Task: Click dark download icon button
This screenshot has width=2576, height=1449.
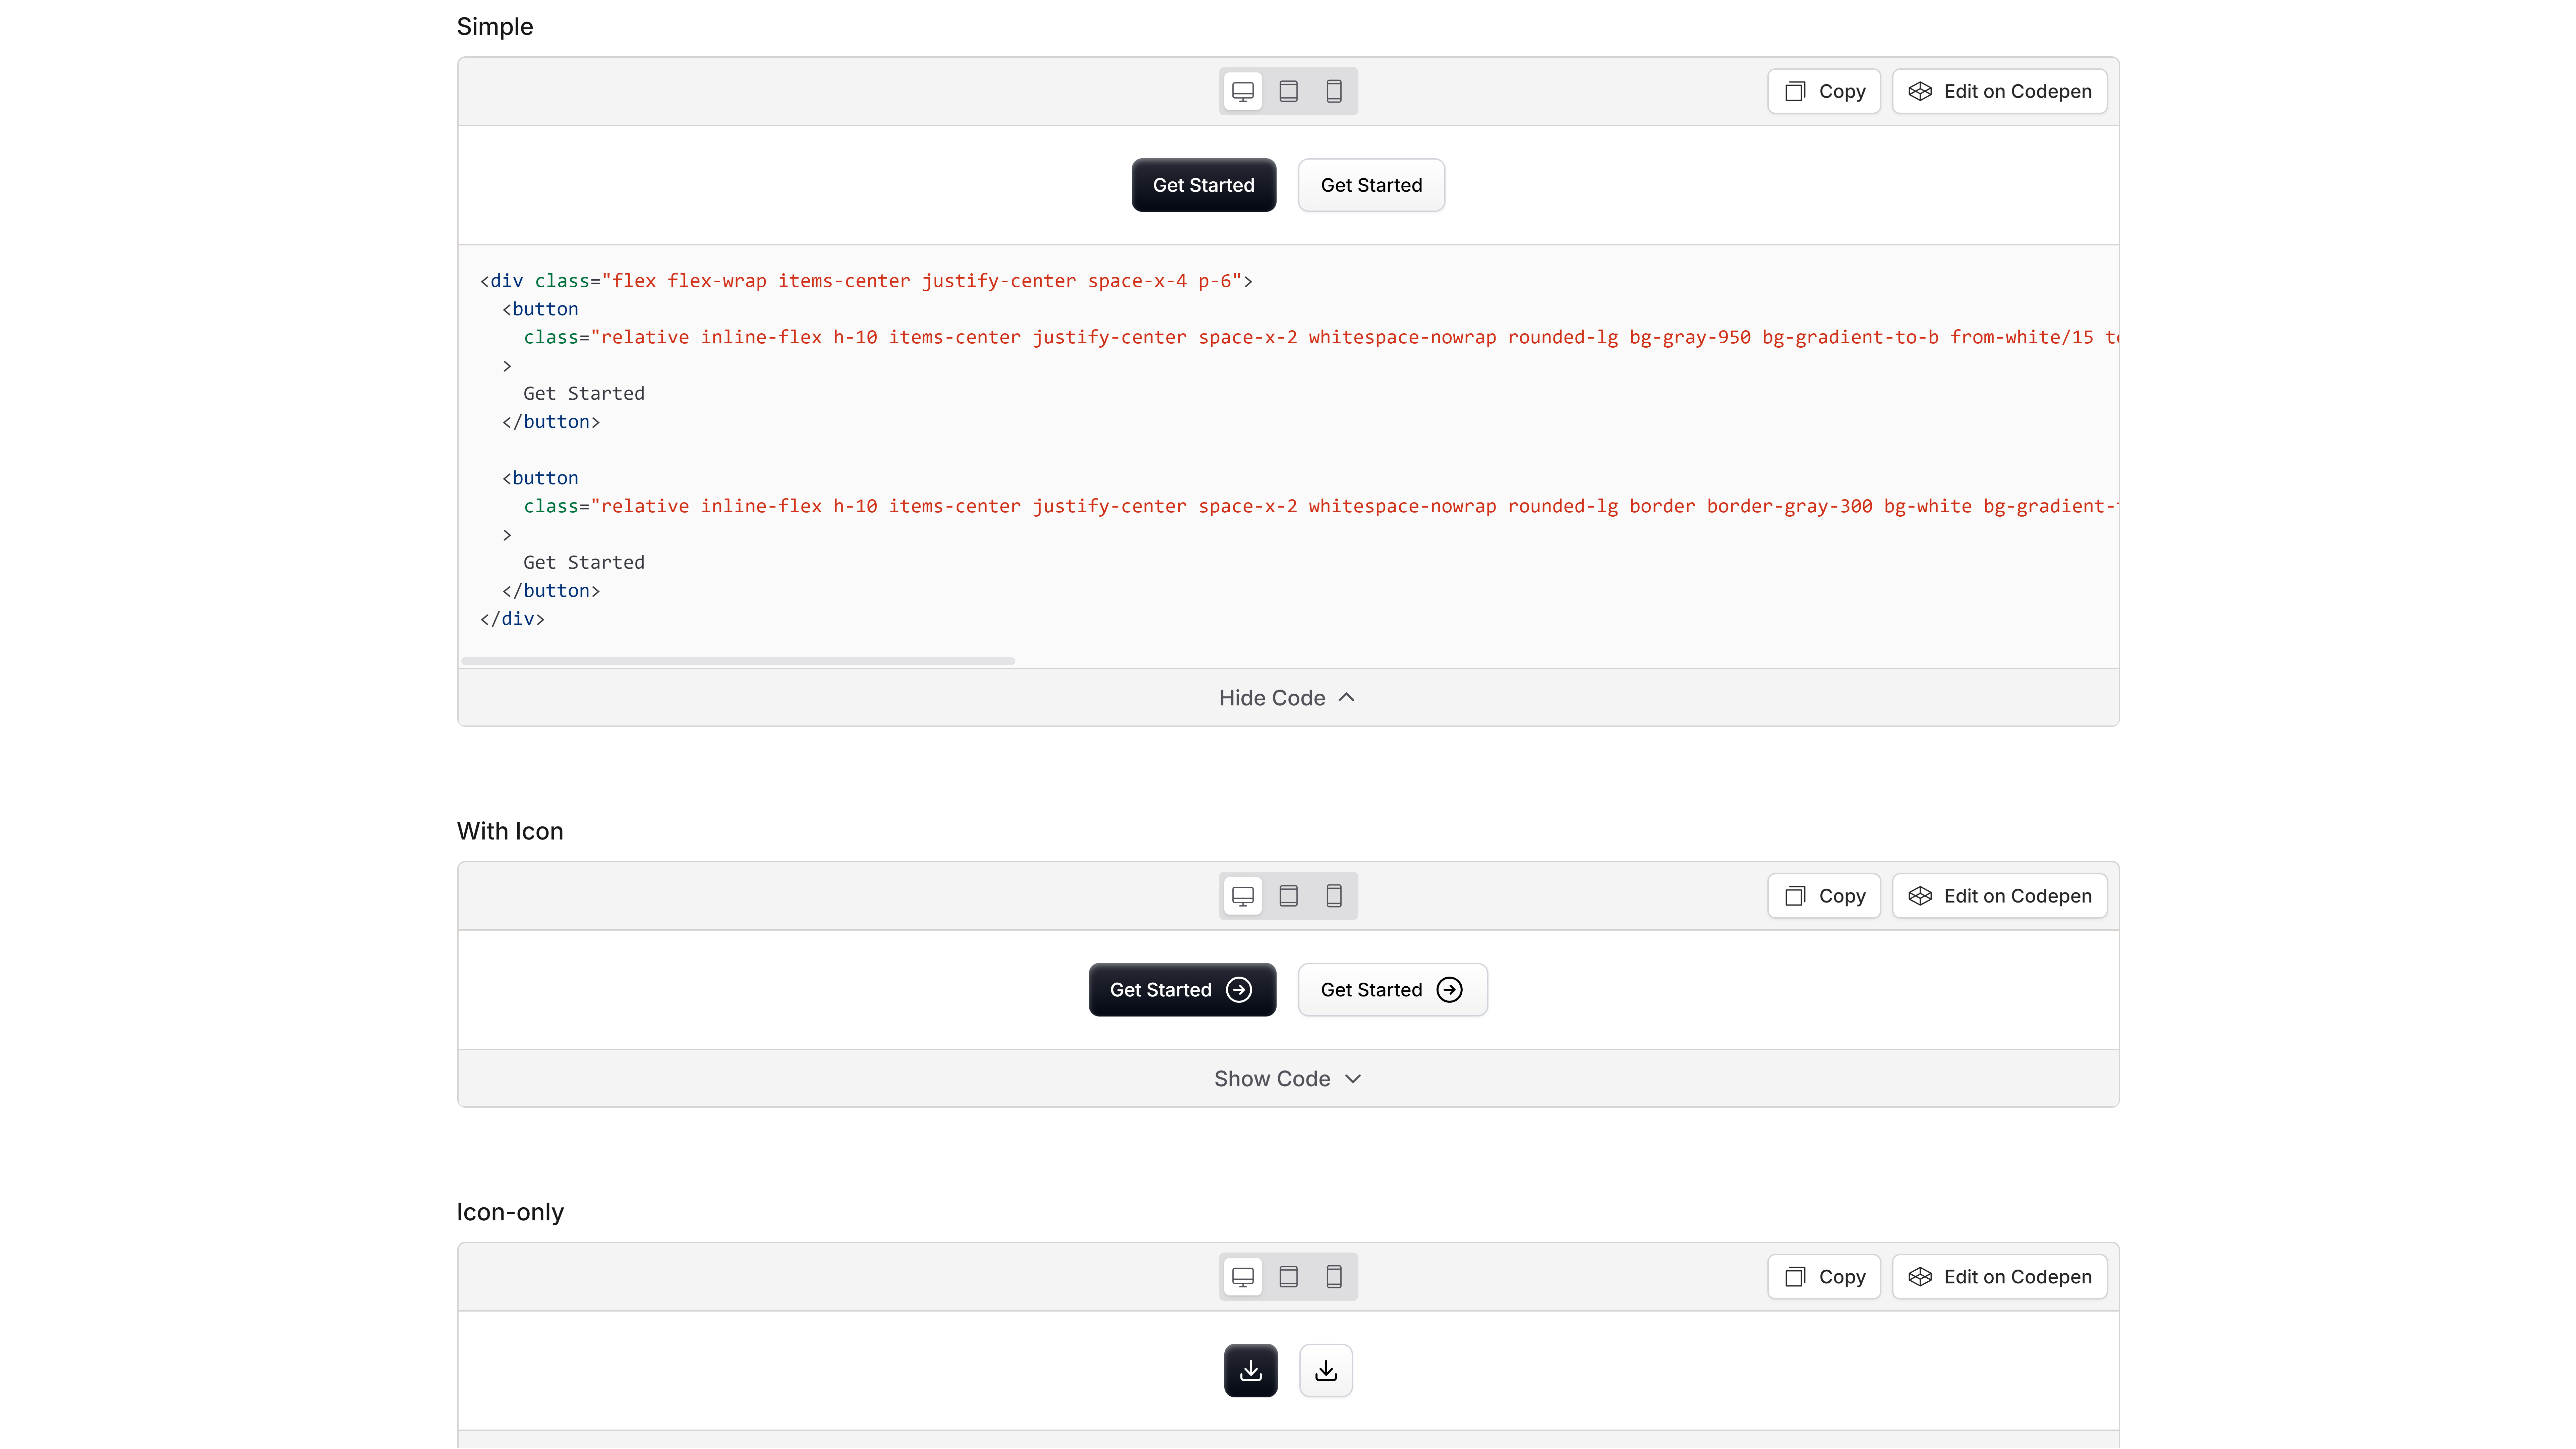Action: (1251, 1371)
